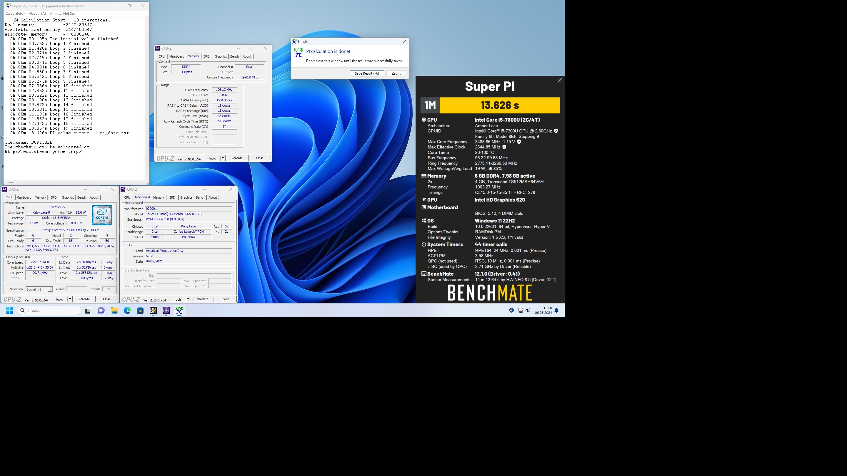Click the Super PI window title icon
Viewport: 847px width, 476px height.
click(x=8, y=6)
